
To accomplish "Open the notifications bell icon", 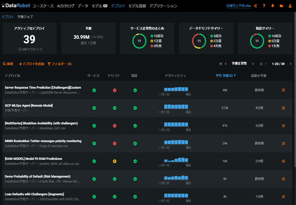I will coord(272,6).
